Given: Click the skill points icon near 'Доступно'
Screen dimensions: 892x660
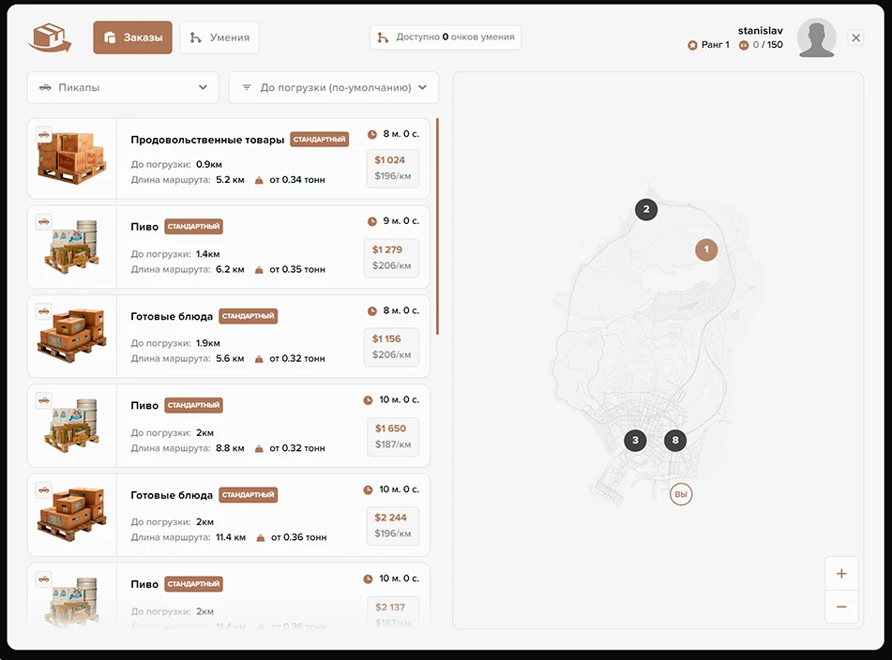Looking at the screenshot, I should (x=383, y=37).
